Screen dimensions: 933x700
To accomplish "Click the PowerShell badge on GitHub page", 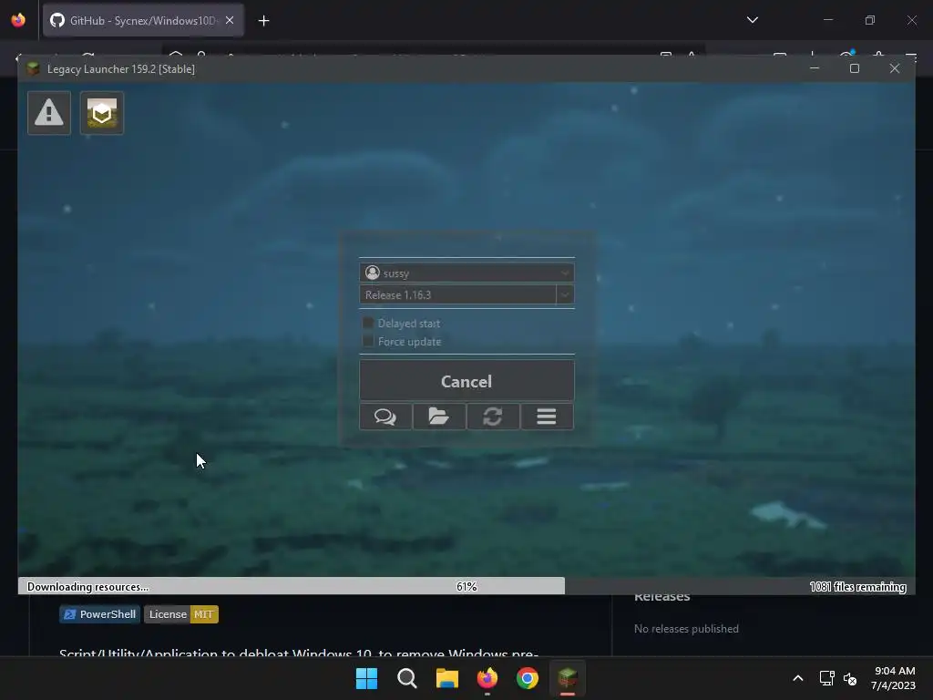I will (100, 614).
